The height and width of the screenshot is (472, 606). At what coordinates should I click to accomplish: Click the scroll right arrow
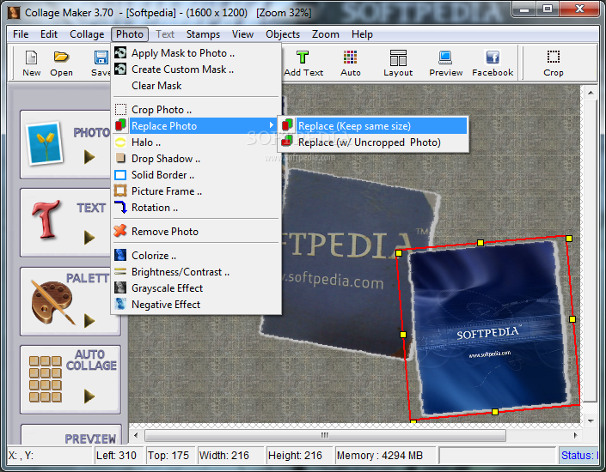click(575, 435)
